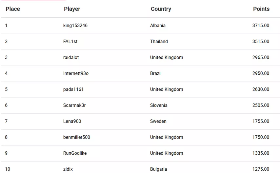The width and height of the screenshot is (280, 173).
Task: Select the Brazil country cell
Action: coord(156,73)
